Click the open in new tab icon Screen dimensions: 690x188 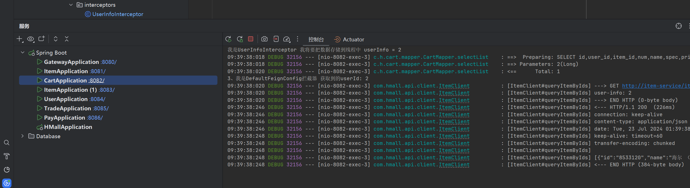point(42,39)
